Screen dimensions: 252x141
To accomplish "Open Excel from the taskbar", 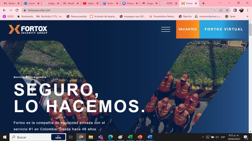I will click(130, 137).
